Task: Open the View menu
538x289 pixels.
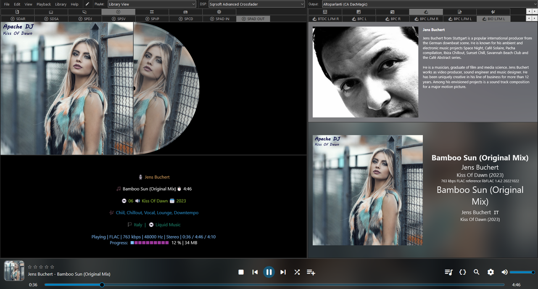Action: tap(28, 4)
